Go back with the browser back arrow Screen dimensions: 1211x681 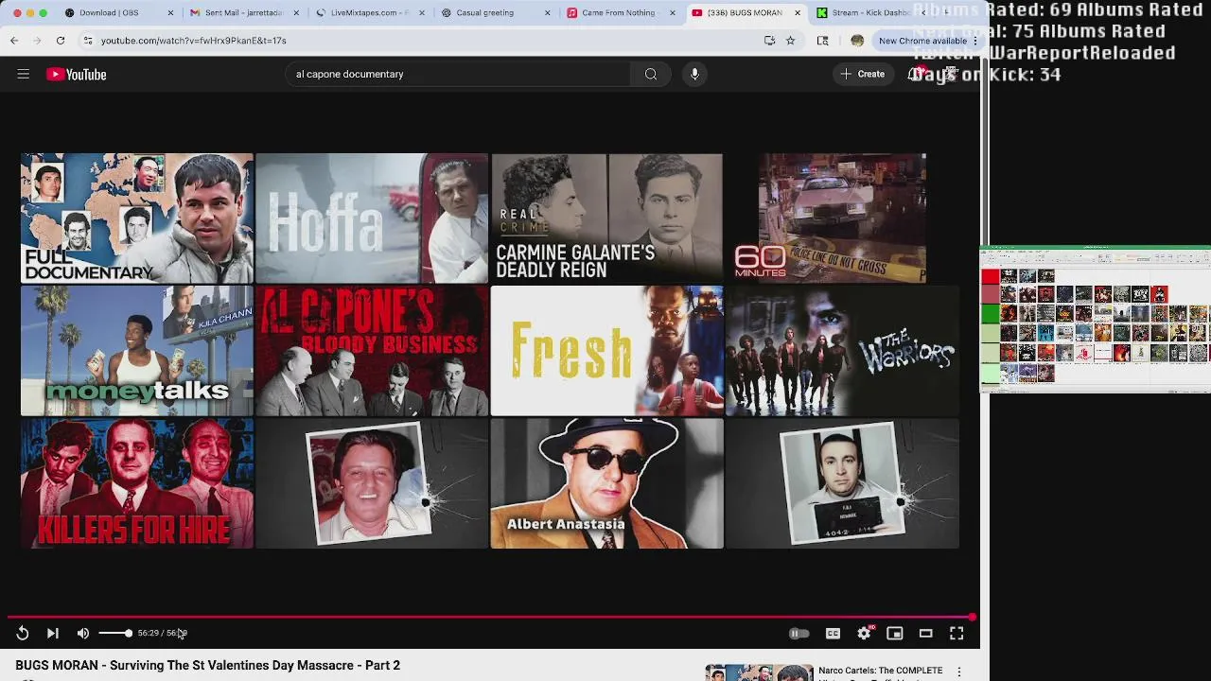click(x=14, y=41)
